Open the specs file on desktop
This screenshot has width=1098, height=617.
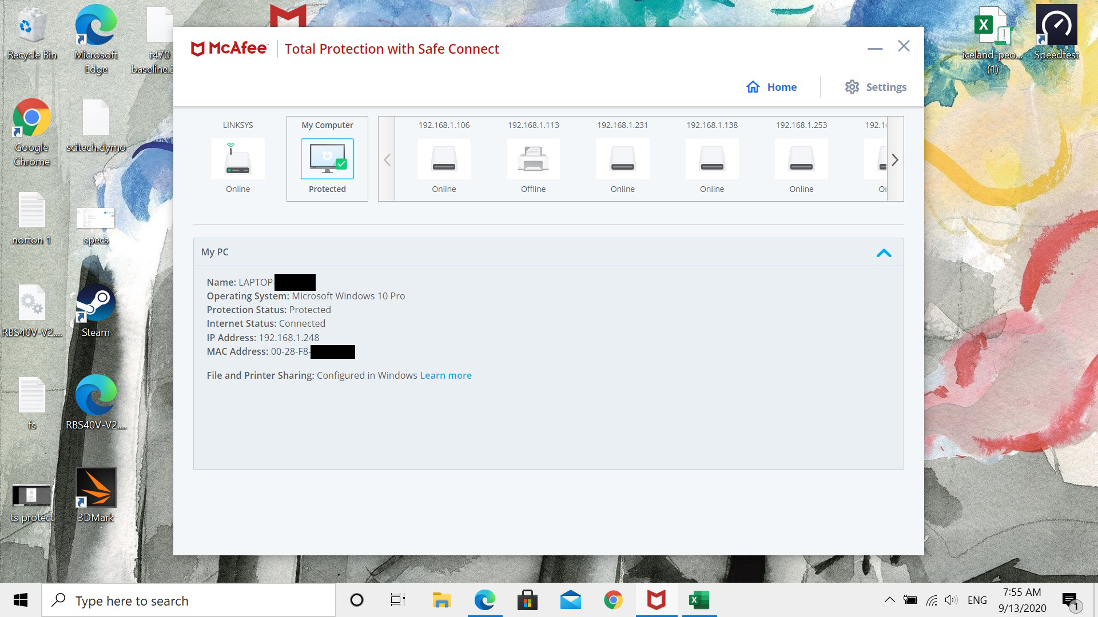point(96,226)
